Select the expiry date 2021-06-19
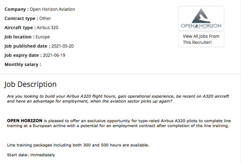The height and width of the screenshot is (163, 241). 54,55
